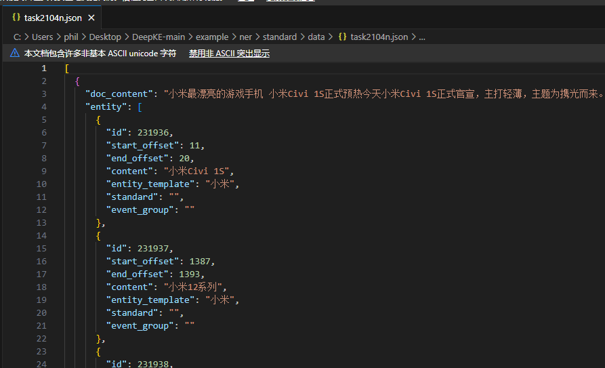Click the id value 231936
The width and height of the screenshot is (605, 368).
pos(153,132)
